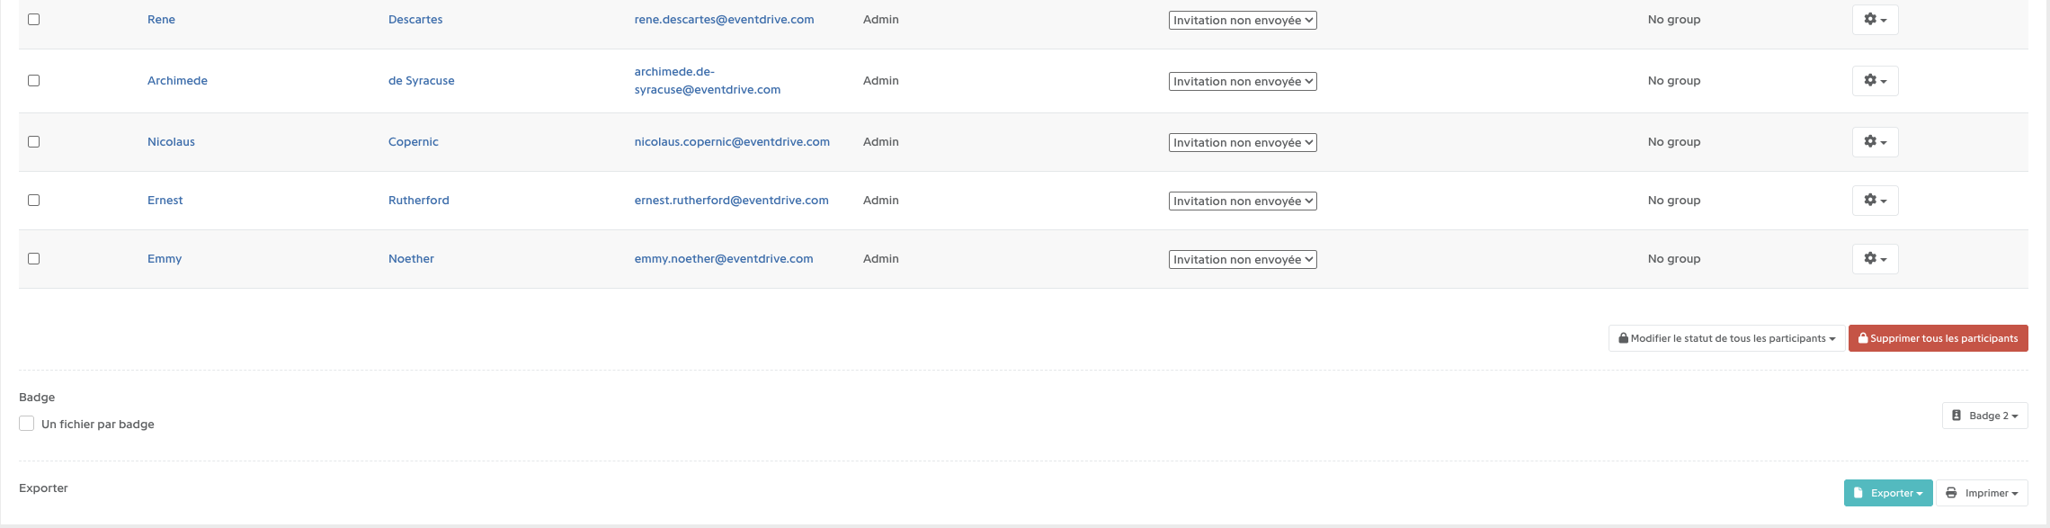
Task: Select the Rene Descartes row checkbox
Action: point(34,19)
